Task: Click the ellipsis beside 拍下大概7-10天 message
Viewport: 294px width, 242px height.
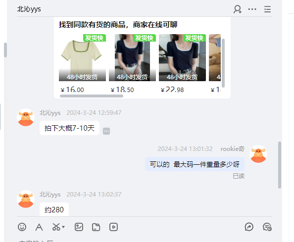Action: (106, 131)
